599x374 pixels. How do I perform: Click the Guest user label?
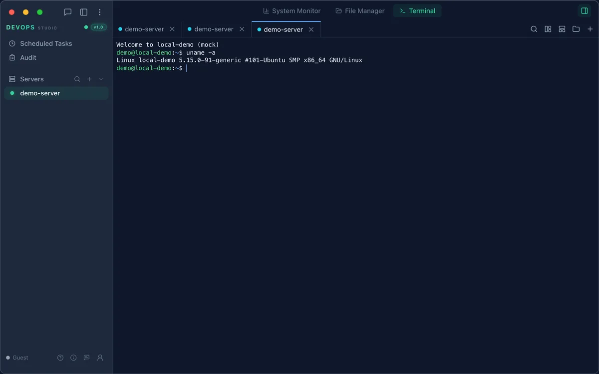(20, 358)
